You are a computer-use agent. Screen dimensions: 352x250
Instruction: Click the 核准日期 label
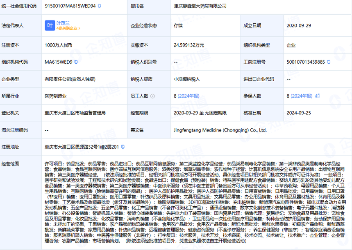[252, 113]
